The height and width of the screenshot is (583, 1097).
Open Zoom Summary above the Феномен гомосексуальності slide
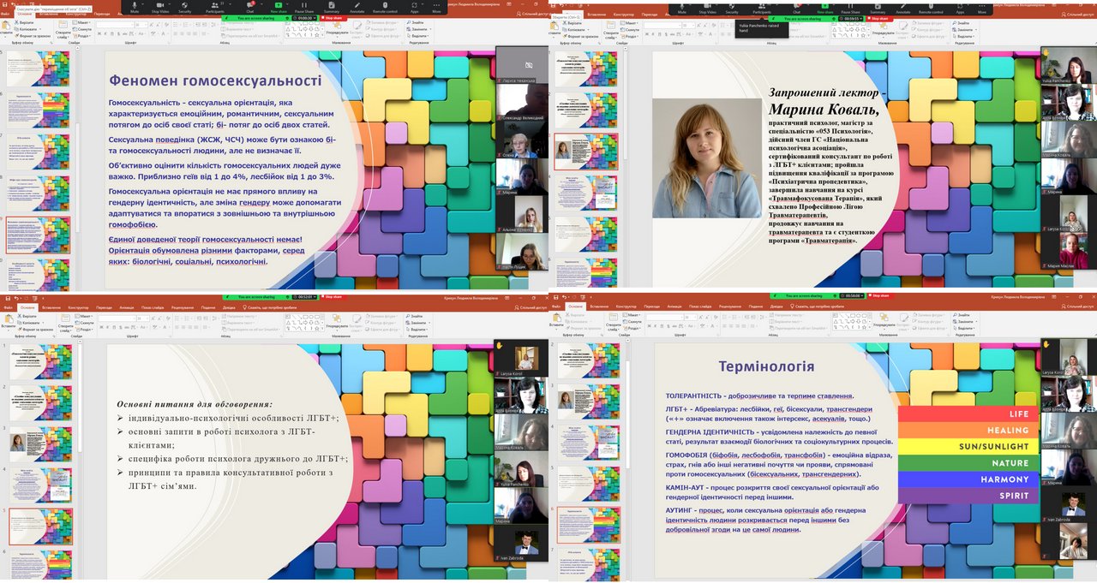(x=333, y=7)
